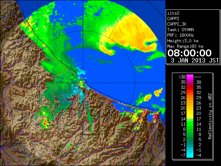The image size is (221, 166).
Task: Click the 'Height:3.0 km' line
Action: click(183, 41)
